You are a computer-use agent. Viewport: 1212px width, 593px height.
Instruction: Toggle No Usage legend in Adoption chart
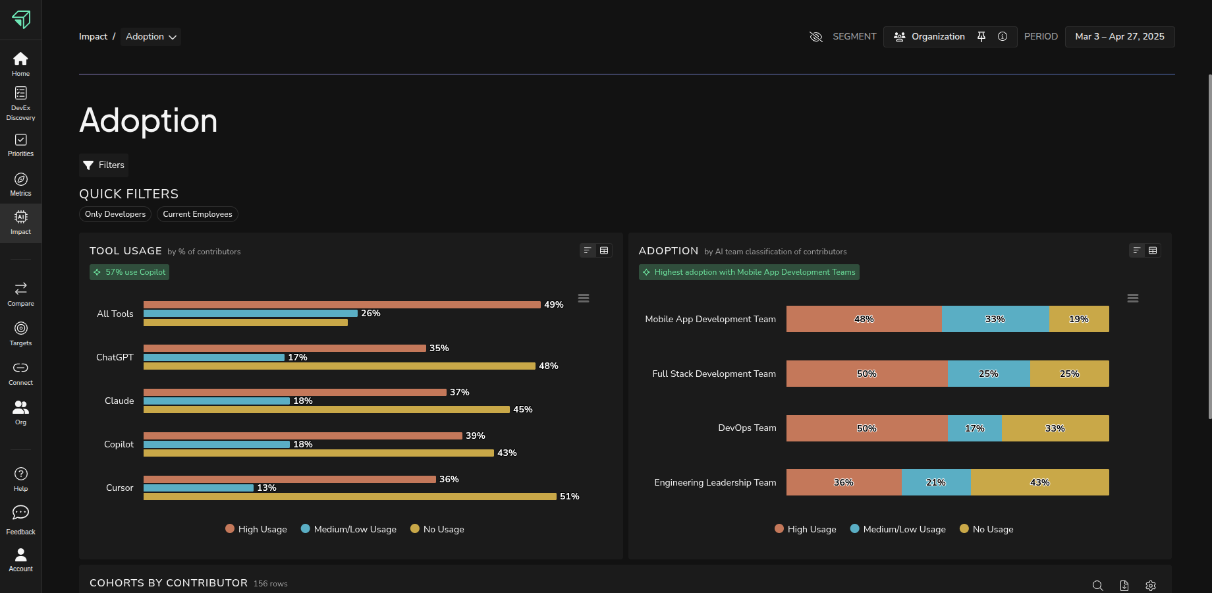[987, 529]
